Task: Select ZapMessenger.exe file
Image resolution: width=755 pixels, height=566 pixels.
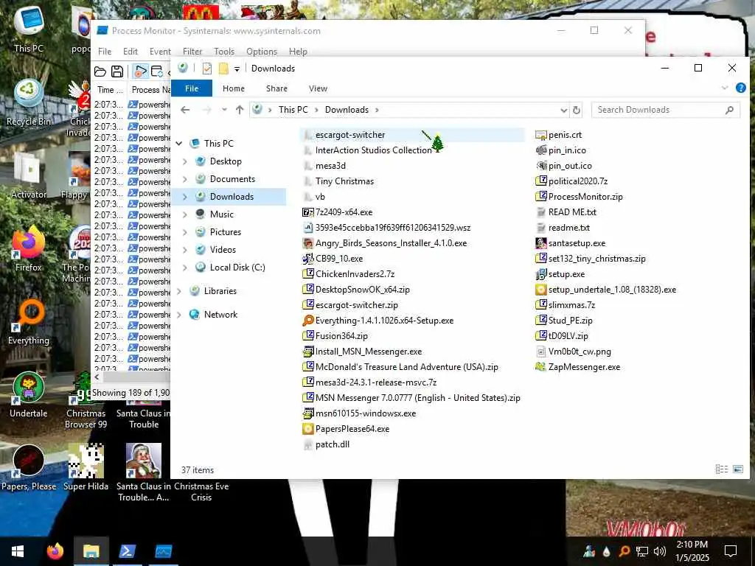Action: click(x=584, y=367)
